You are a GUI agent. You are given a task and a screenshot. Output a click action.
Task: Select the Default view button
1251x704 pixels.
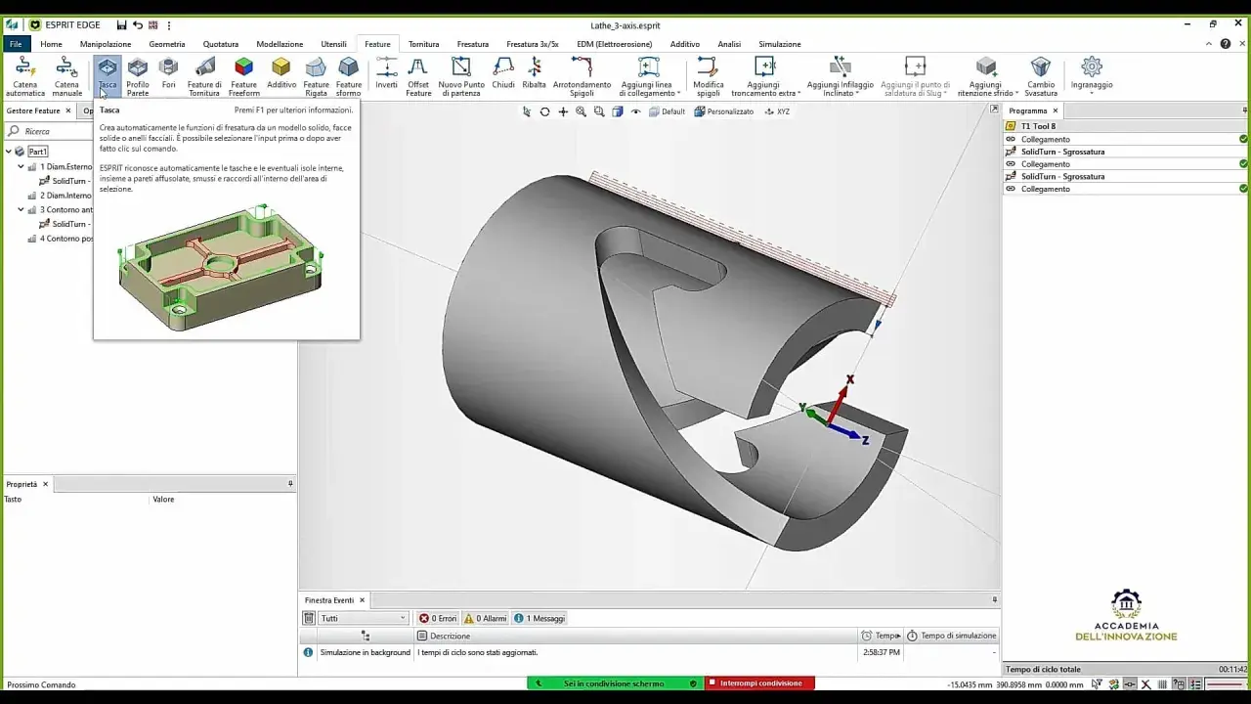click(667, 111)
